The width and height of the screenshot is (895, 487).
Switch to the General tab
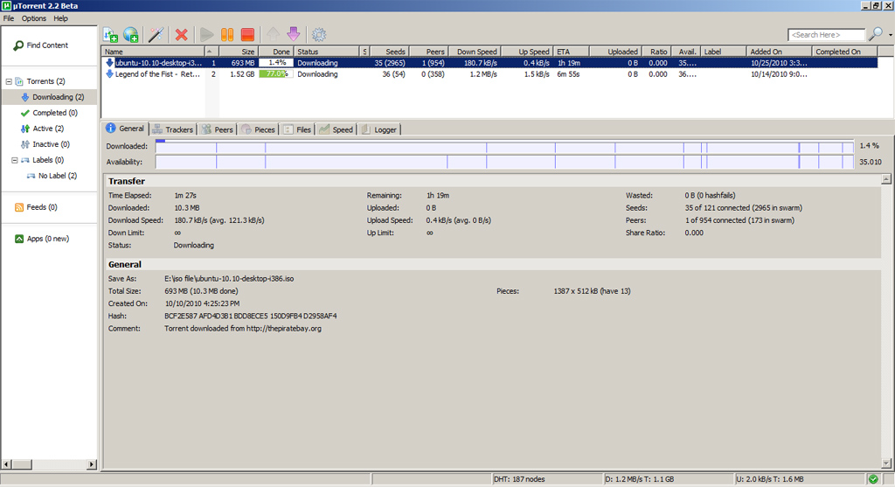(125, 129)
